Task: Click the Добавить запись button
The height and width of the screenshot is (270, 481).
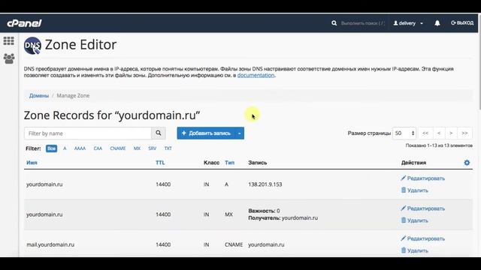Action: pos(206,133)
